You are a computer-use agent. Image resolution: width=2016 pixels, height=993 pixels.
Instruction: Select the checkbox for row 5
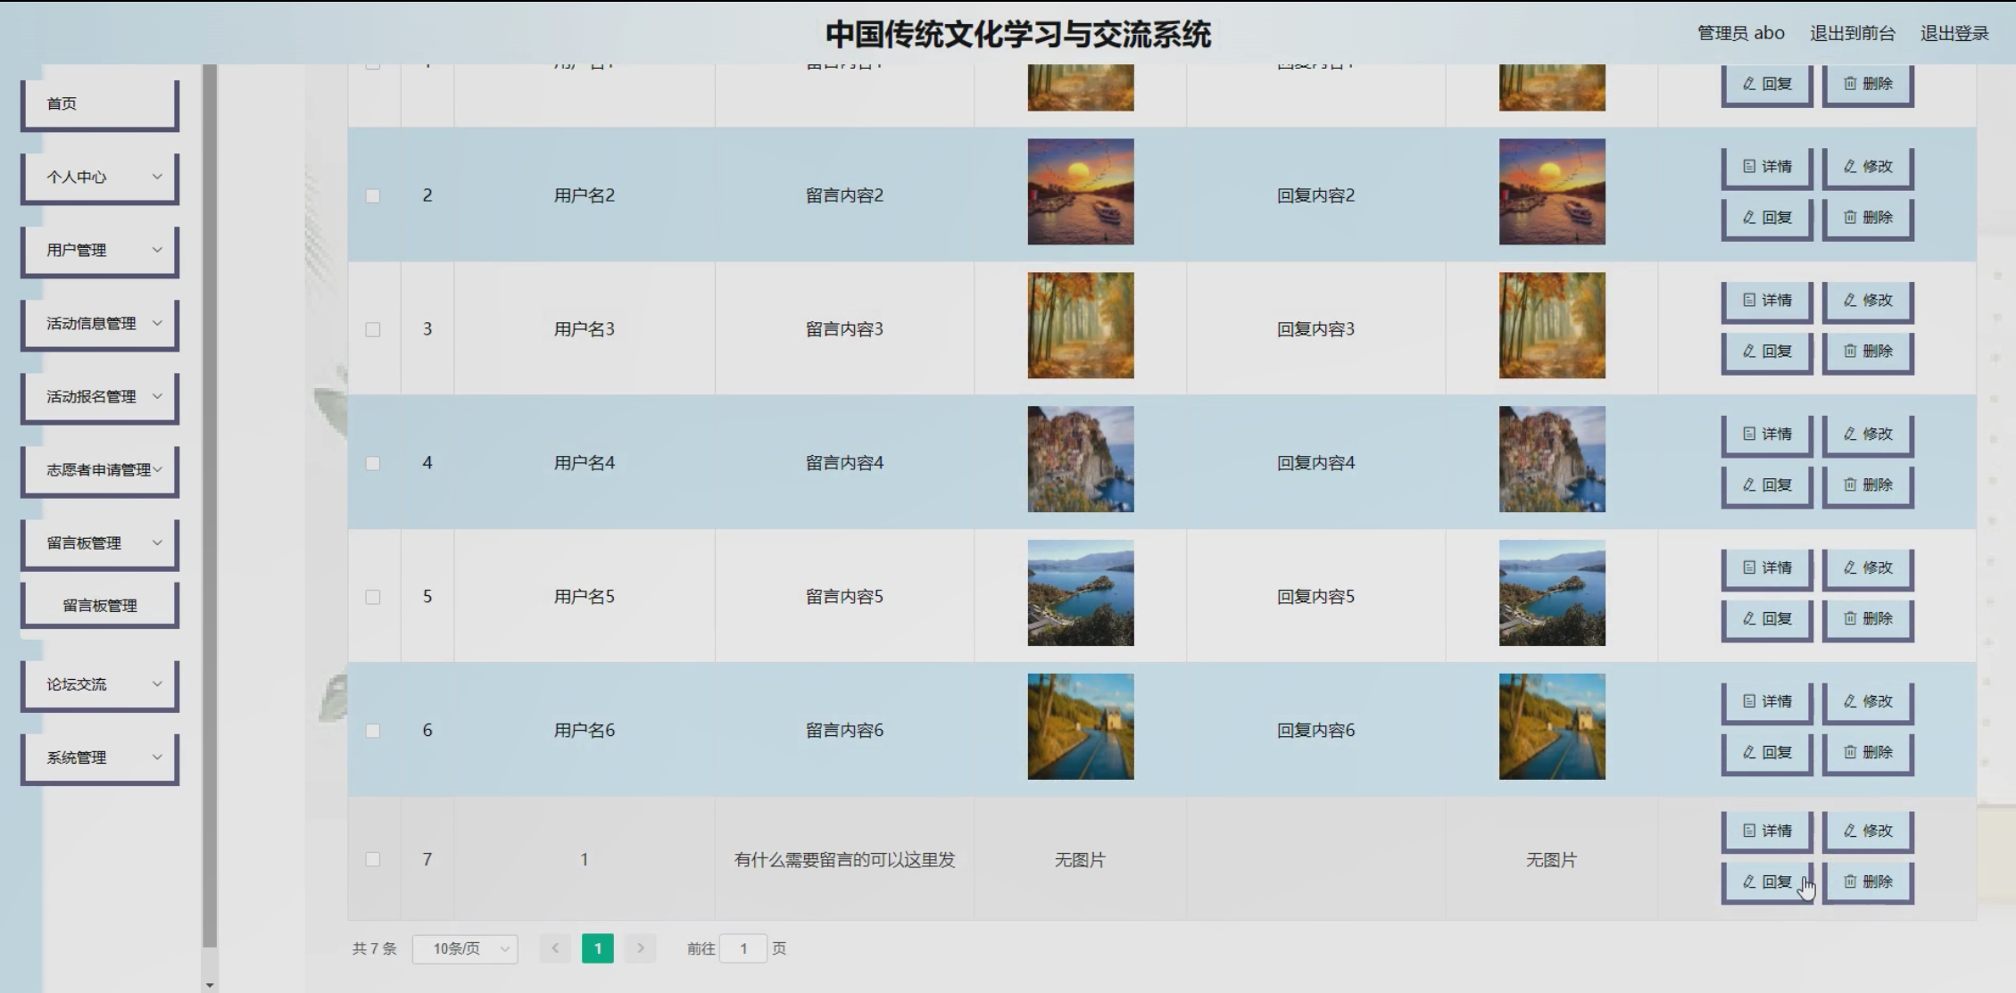click(x=373, y=597)
